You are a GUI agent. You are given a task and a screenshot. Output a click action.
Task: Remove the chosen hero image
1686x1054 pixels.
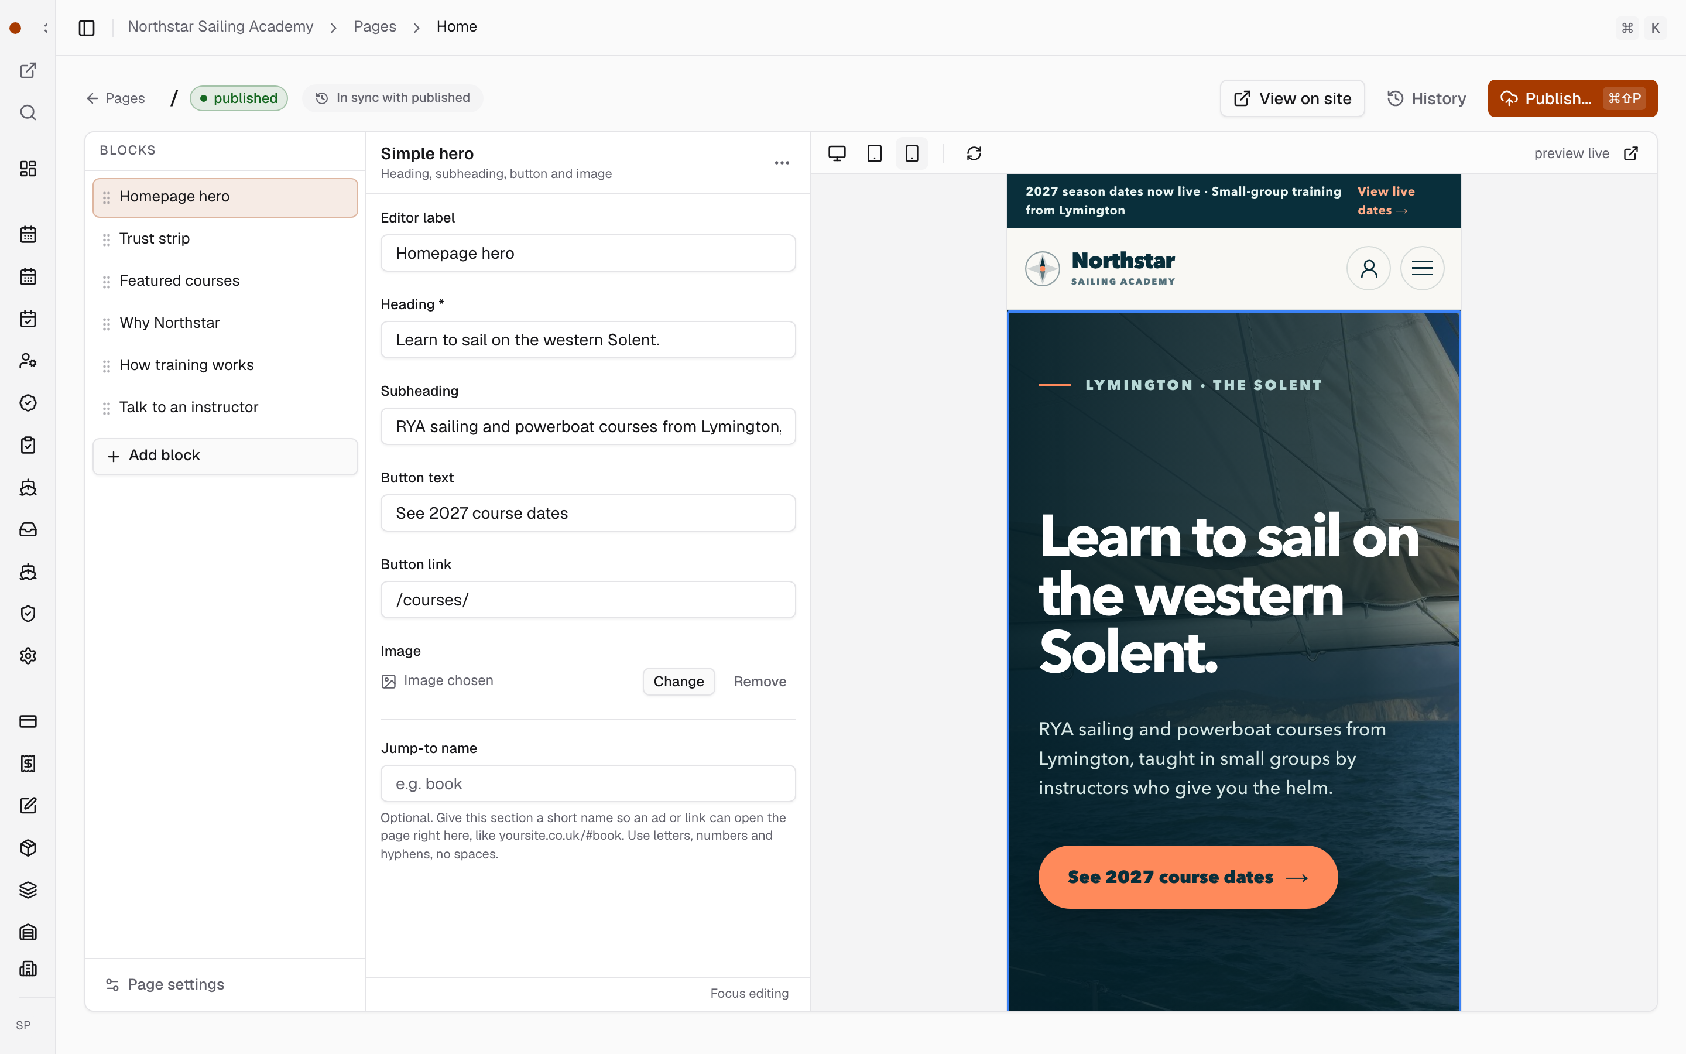(x=759, y=681)
